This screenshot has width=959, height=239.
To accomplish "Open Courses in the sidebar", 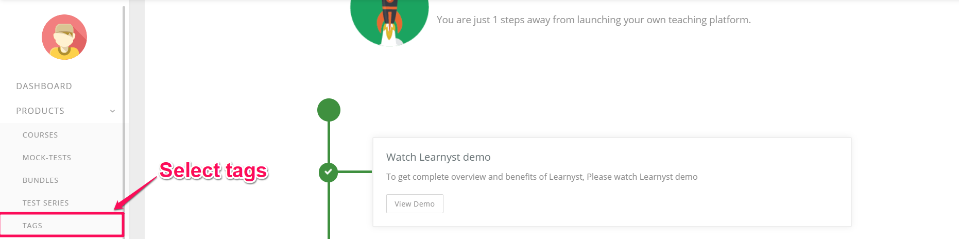I will pyautogui.click(x=40, y=135).
